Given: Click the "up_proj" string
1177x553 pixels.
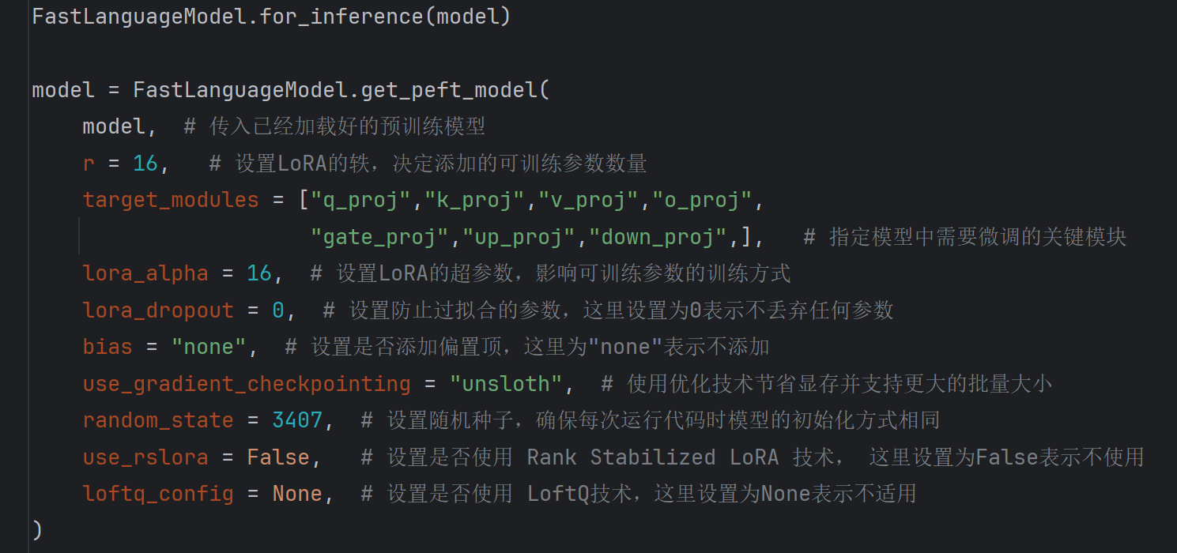Looking at the screenshot, I should pyautogui.click(x=520, y=237).
